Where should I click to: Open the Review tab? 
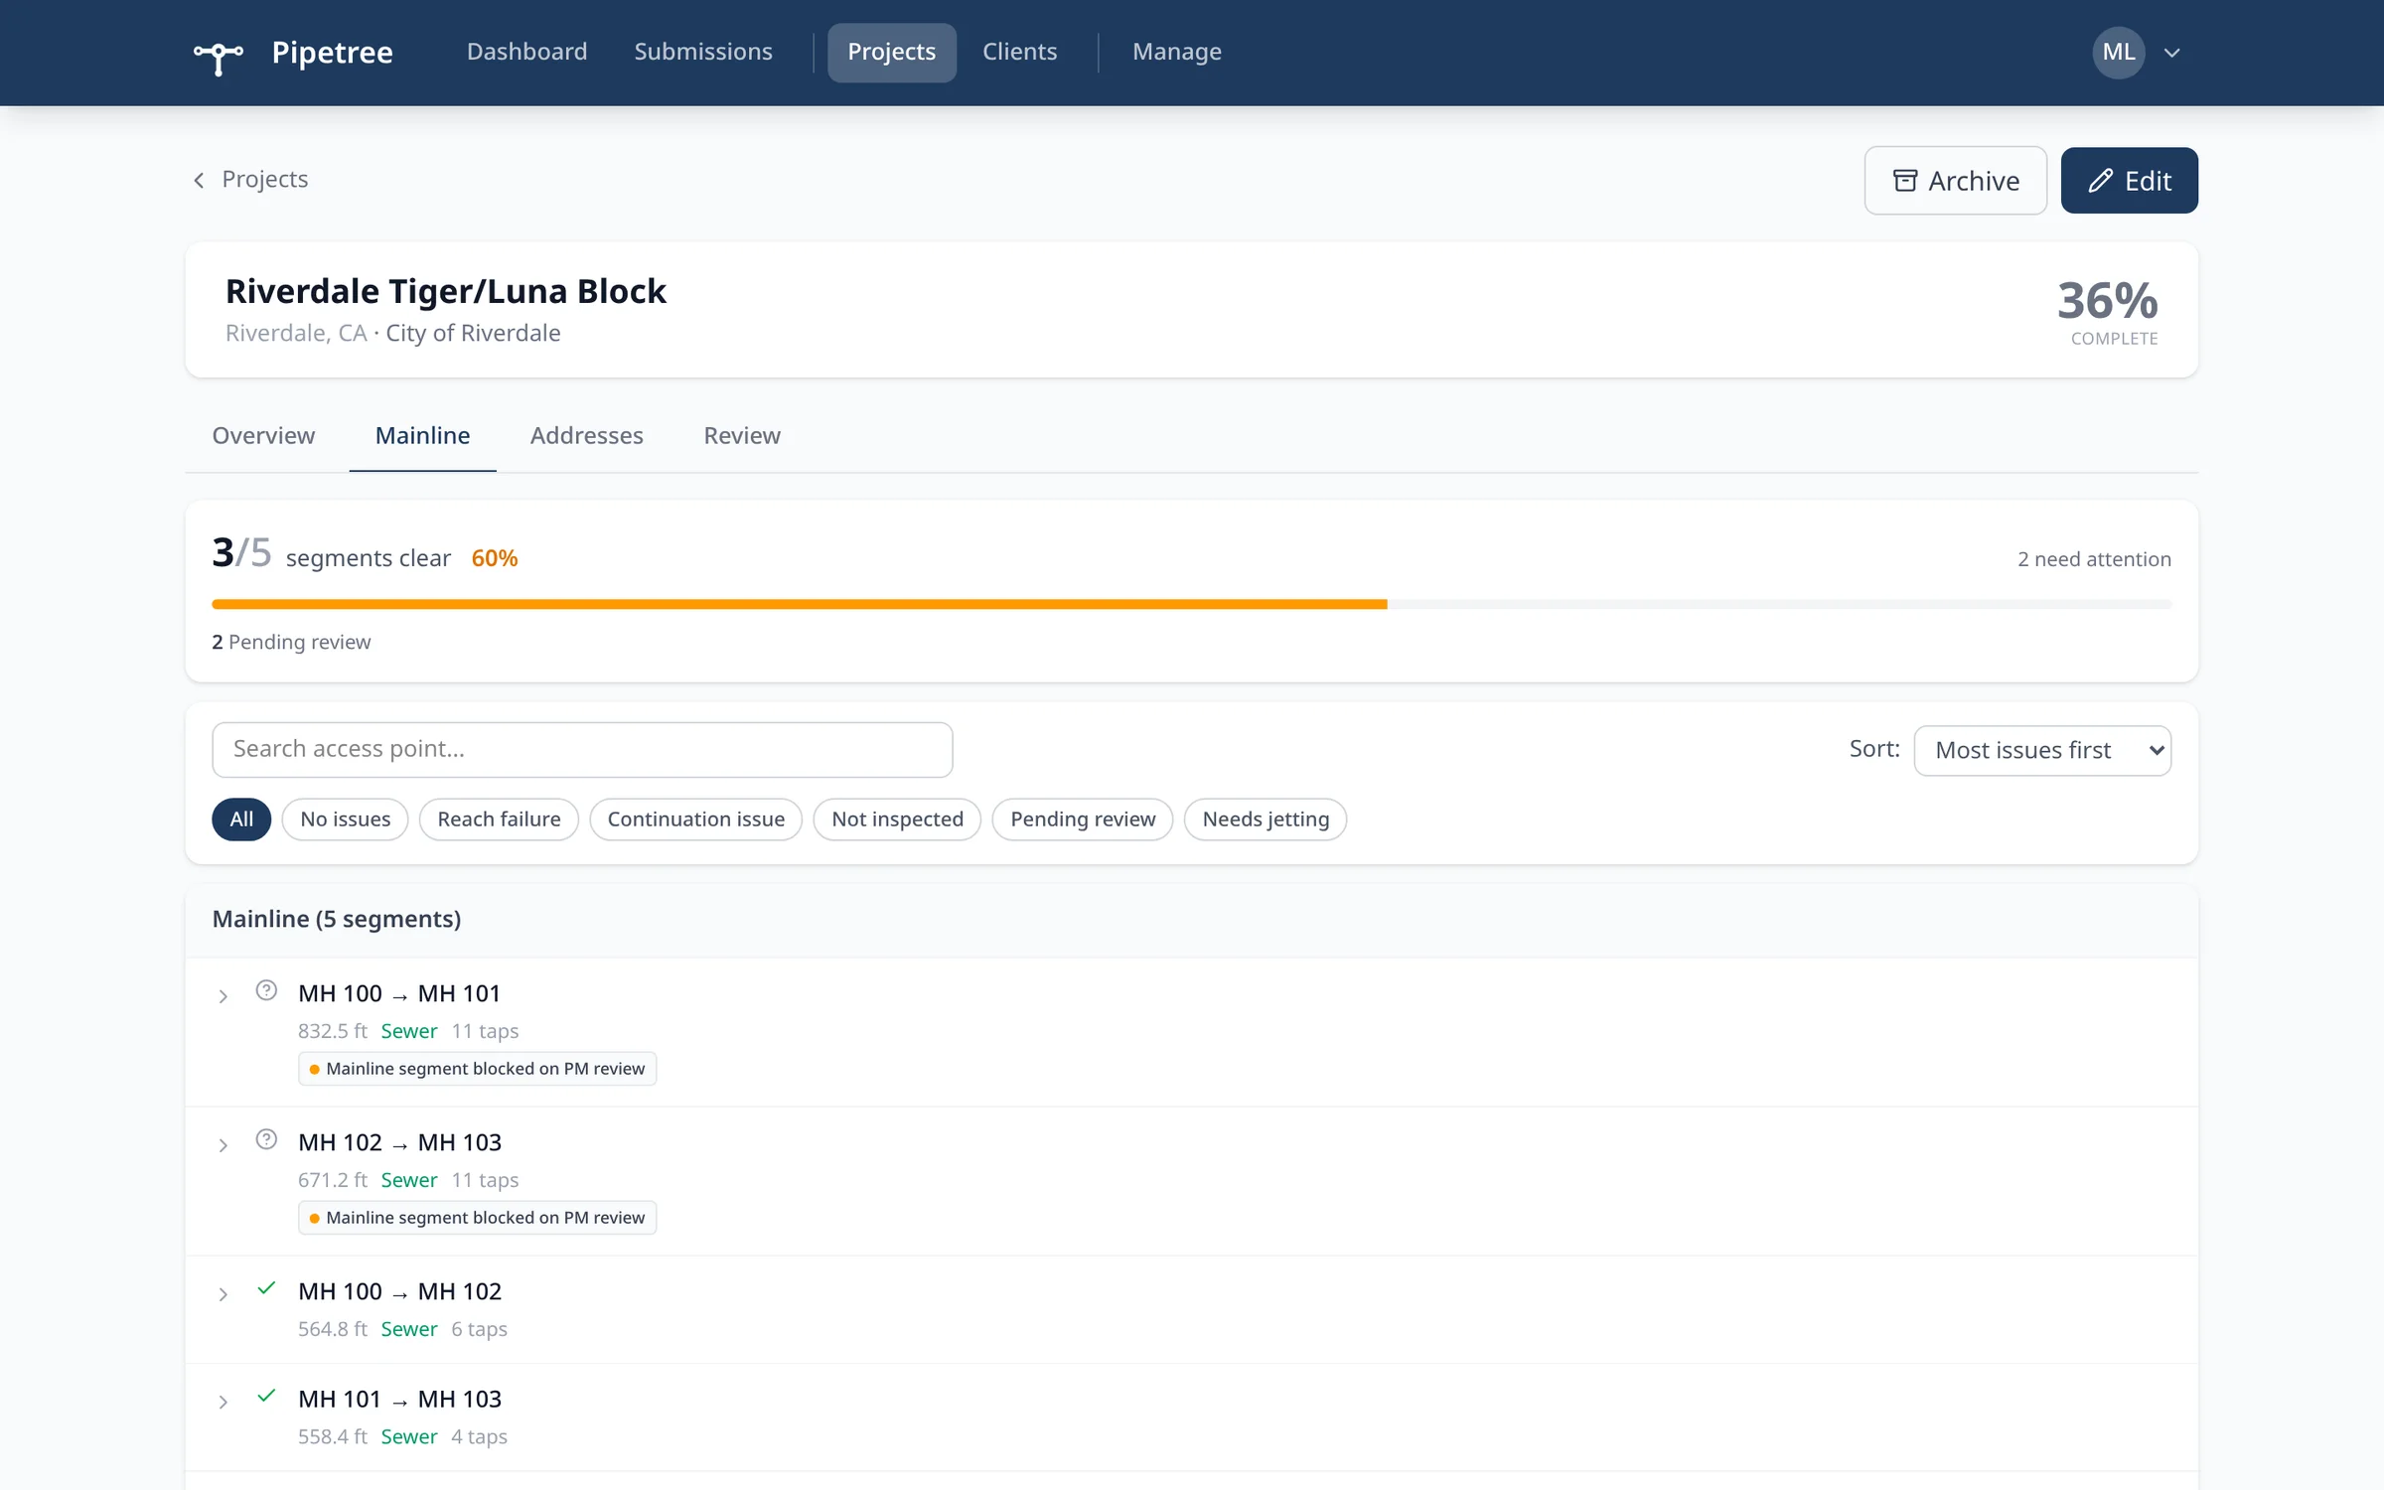[742, 435]
